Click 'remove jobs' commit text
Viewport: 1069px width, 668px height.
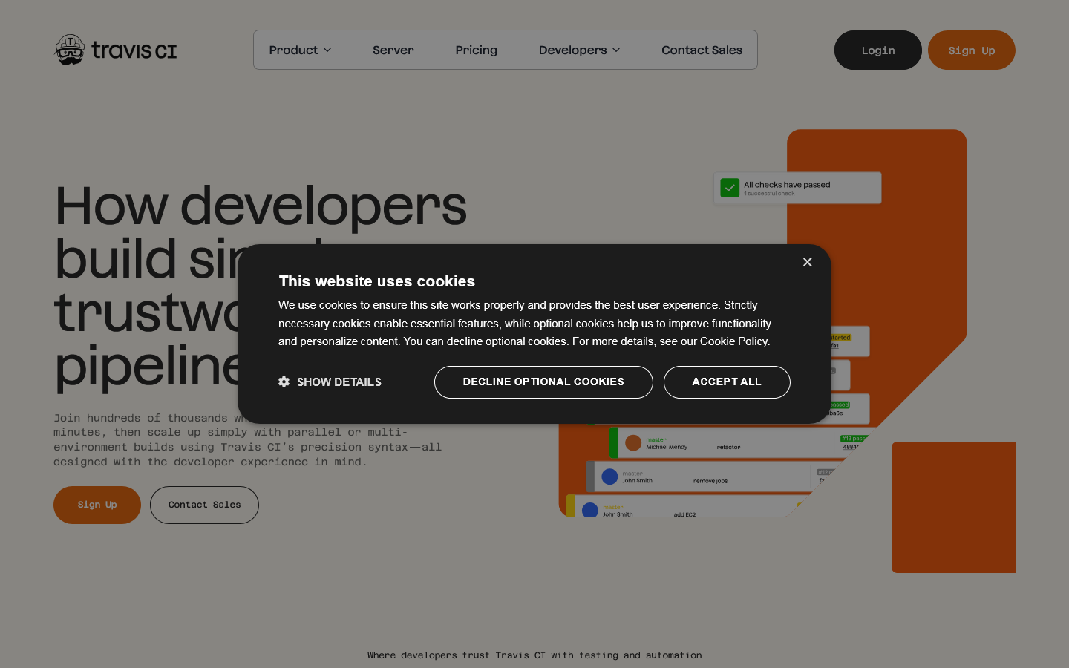coord(710,481)
